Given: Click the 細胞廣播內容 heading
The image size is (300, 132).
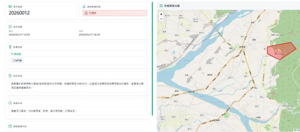Looking at the screenshot, I should pos(20,126).
